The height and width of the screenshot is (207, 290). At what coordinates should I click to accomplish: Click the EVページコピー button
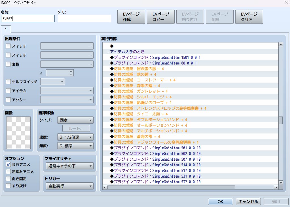[160, 17]
